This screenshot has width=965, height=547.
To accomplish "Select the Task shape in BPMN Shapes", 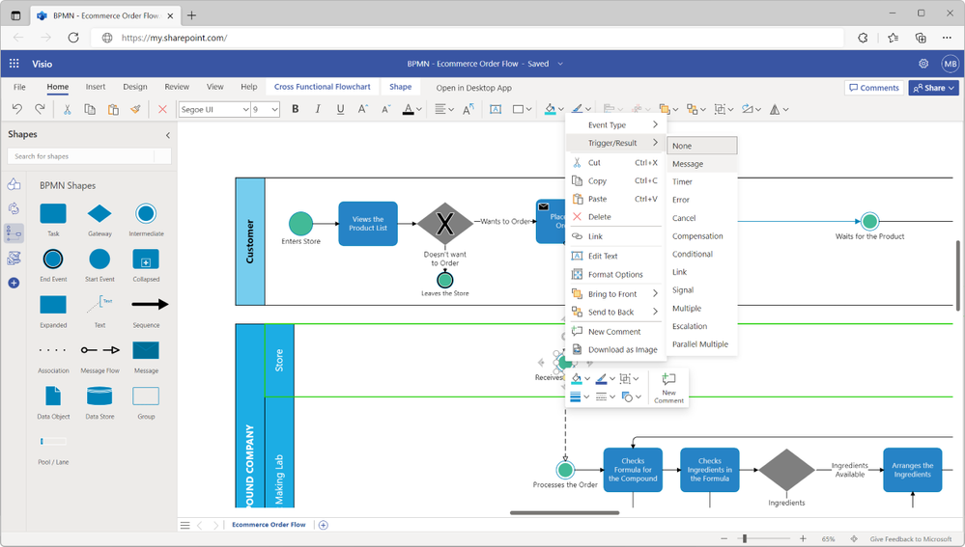I will pyautogui.click(x=53, y=213).
